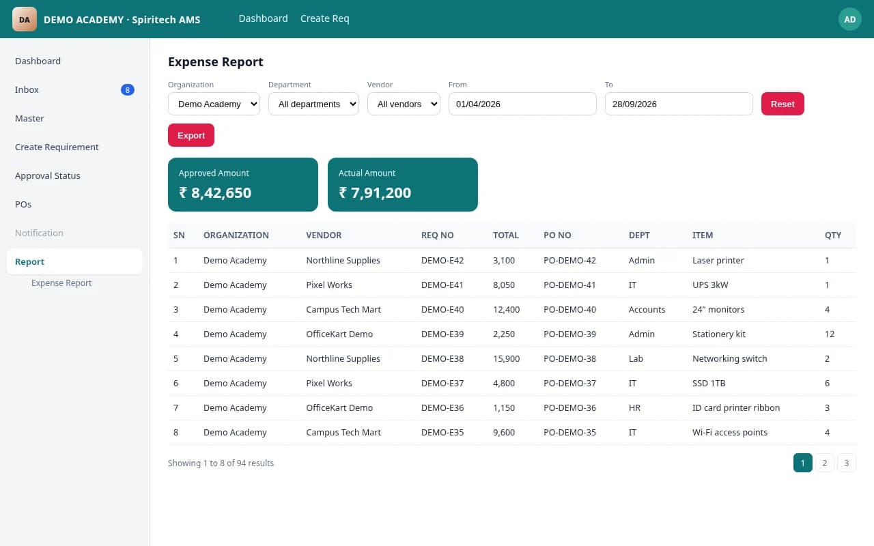Open Inbox in the sidebar
The image size is (874, 546).
tap(74, 89)
